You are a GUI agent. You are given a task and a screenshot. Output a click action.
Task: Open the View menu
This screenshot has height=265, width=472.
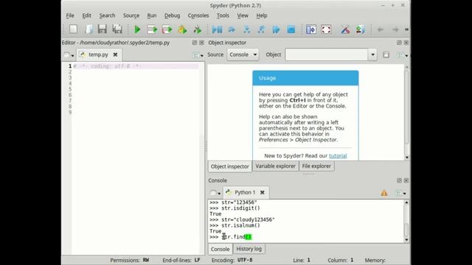point(243,15)
